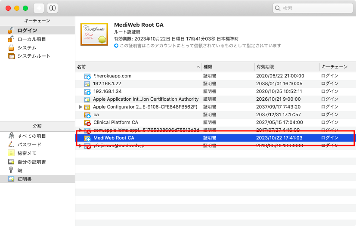Click the 2027/05/15 17:04:00 expiry cell
This screenshot has height=226, width=356.
click(x=279, y=122)
